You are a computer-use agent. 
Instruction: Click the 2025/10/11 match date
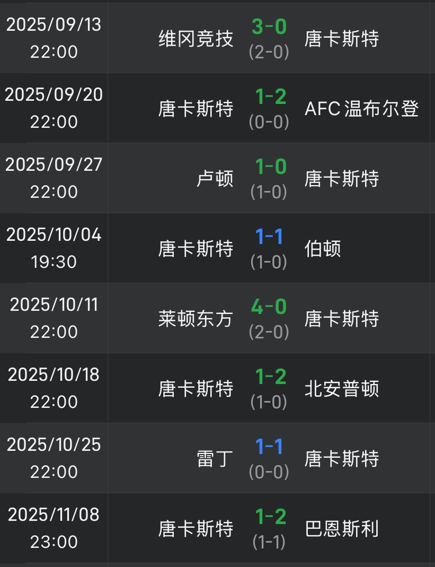54,305
